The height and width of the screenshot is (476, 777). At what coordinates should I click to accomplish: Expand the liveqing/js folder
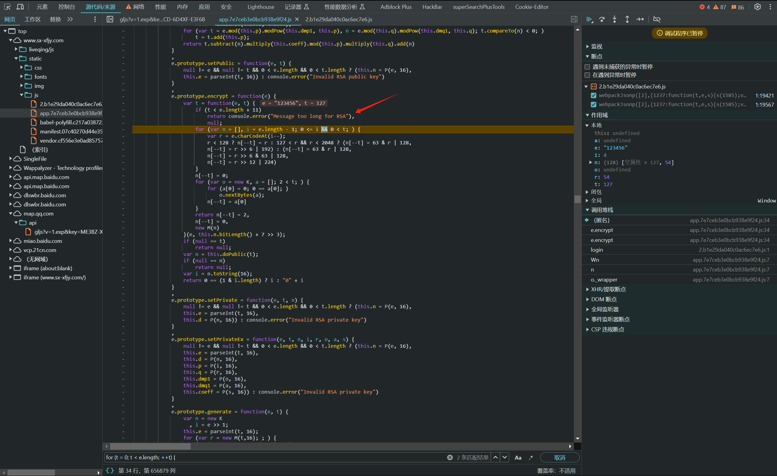(x=16, y=49)
